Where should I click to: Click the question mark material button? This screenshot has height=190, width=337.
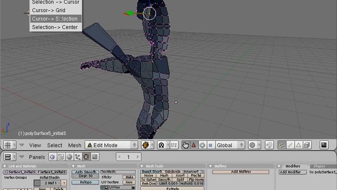click(x=64, y=183)
